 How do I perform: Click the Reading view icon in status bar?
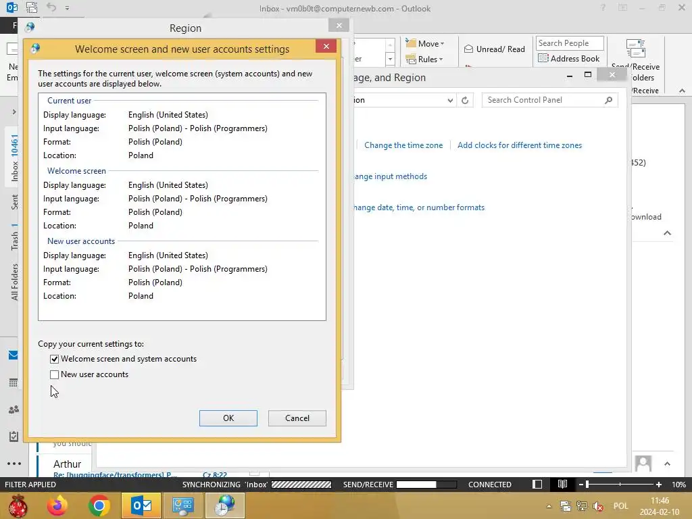point(562,485)
